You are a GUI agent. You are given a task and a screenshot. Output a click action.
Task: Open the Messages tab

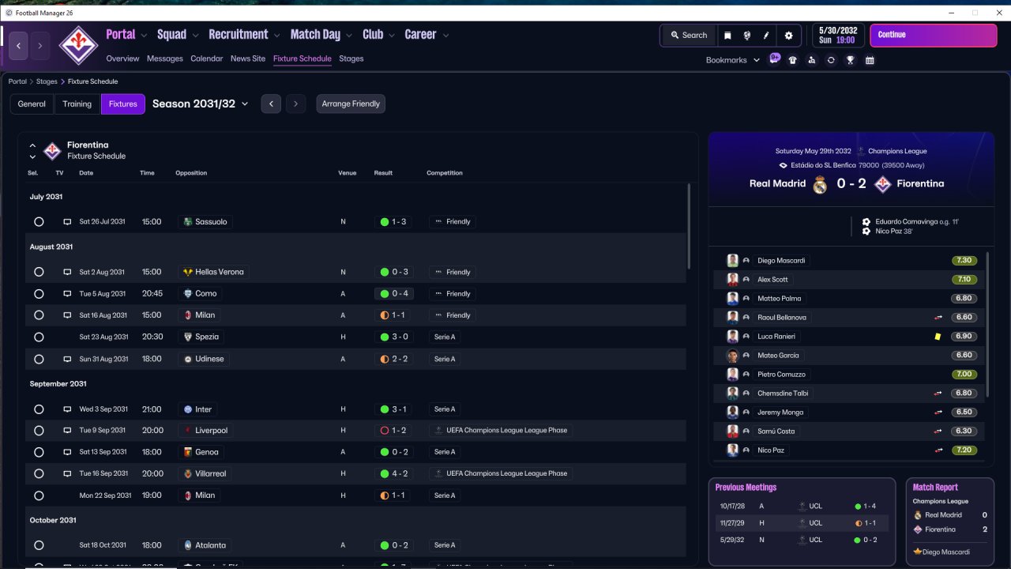[164, 58]
